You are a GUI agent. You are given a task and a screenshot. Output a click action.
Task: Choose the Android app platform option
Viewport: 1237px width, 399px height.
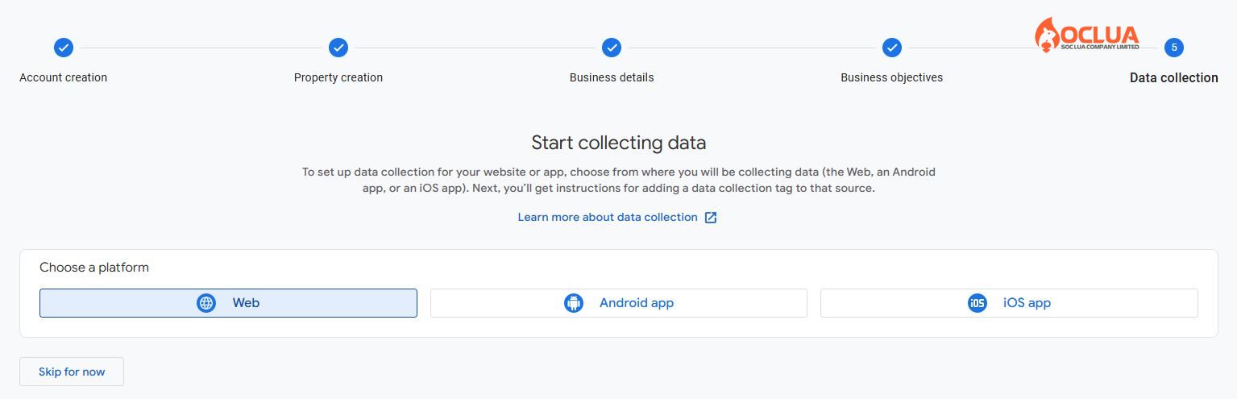pos(618,303)
